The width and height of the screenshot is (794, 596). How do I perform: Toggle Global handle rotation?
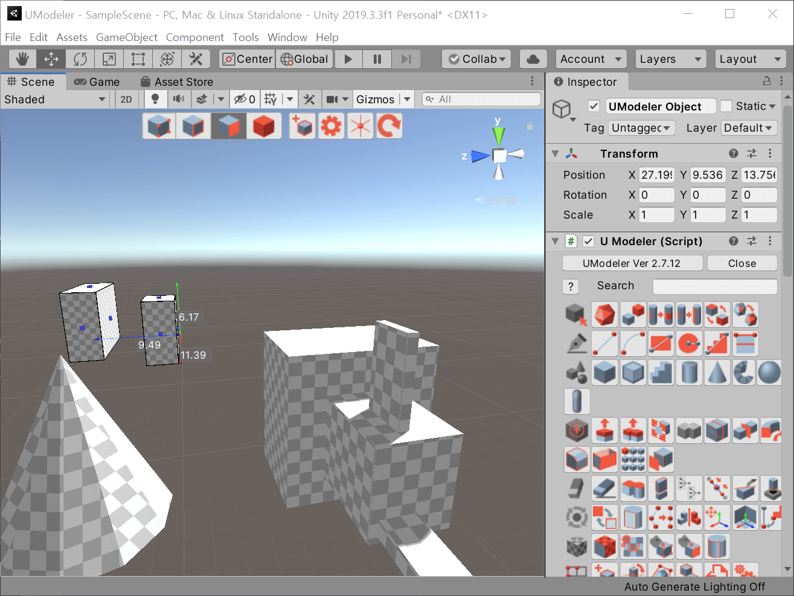[304, 59]
